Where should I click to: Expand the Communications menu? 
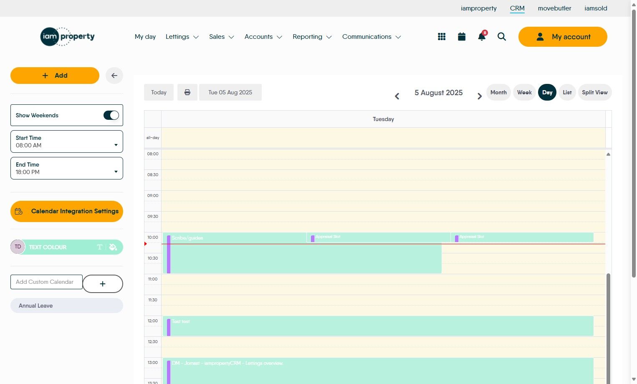point(372,37)
